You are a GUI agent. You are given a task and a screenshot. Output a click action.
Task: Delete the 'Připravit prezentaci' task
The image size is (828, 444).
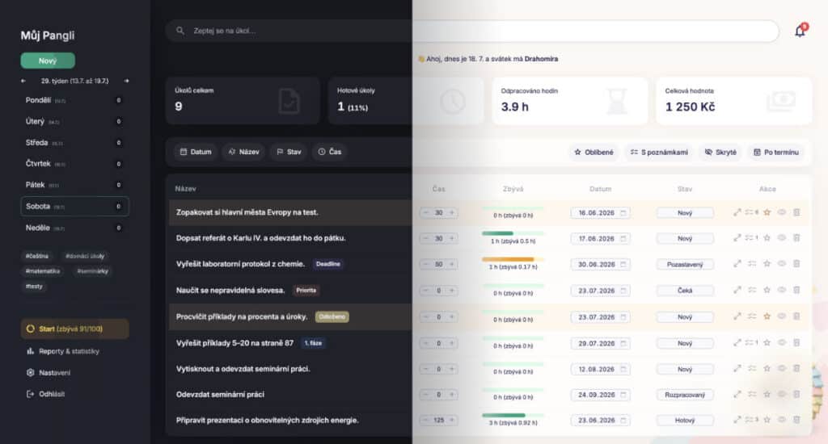796,420
